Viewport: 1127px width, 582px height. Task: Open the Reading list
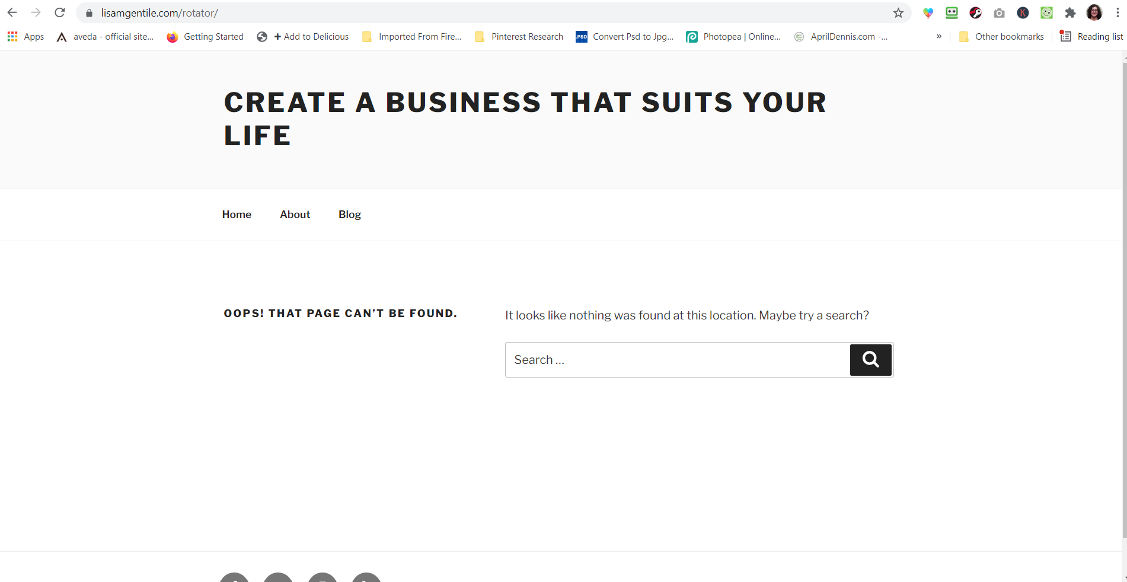[1091, 37]
